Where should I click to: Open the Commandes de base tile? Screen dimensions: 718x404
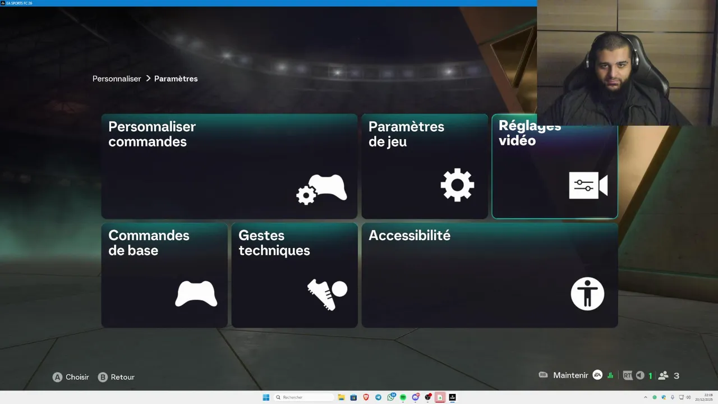[164, 275]
